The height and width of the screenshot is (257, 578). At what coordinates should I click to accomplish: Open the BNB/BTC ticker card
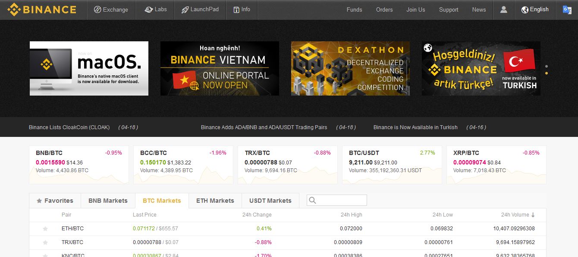[79, 165]
